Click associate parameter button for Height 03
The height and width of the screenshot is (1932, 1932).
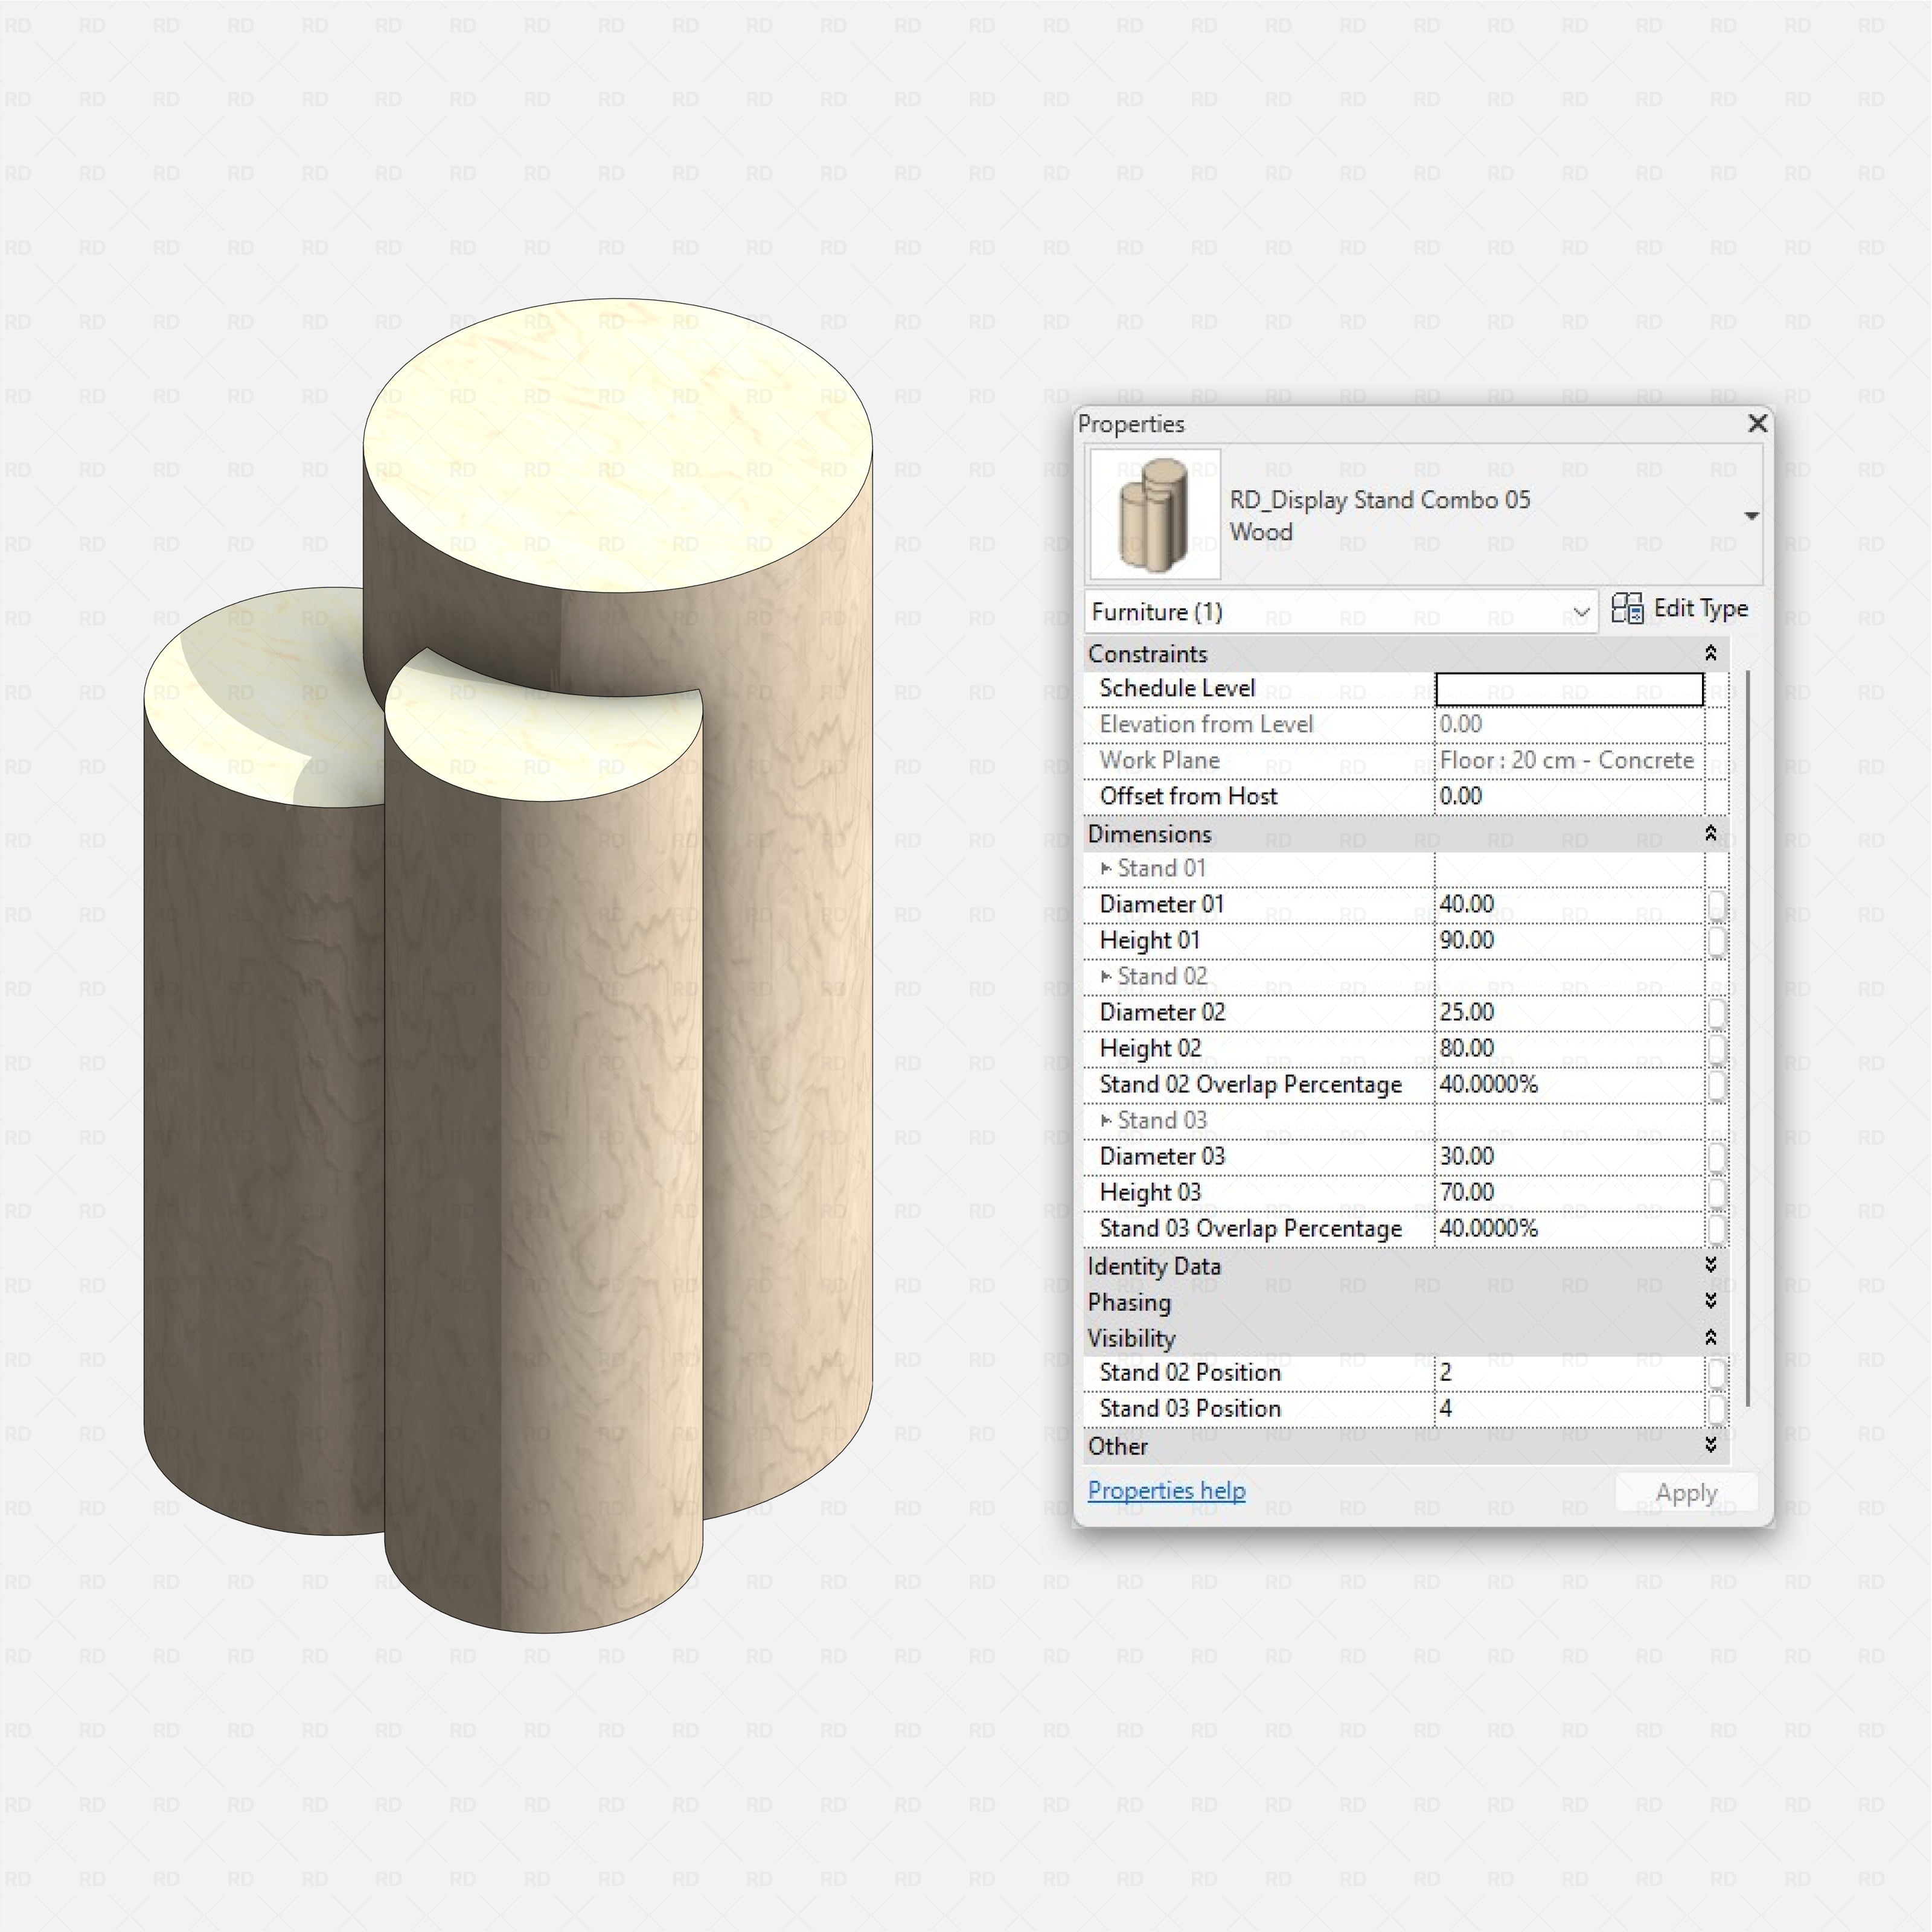click(x=1716, y=1193)
